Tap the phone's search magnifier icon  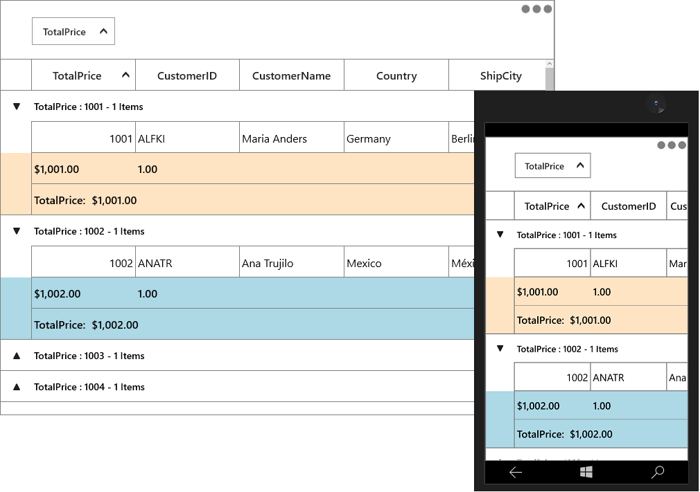tap(658, 472)
